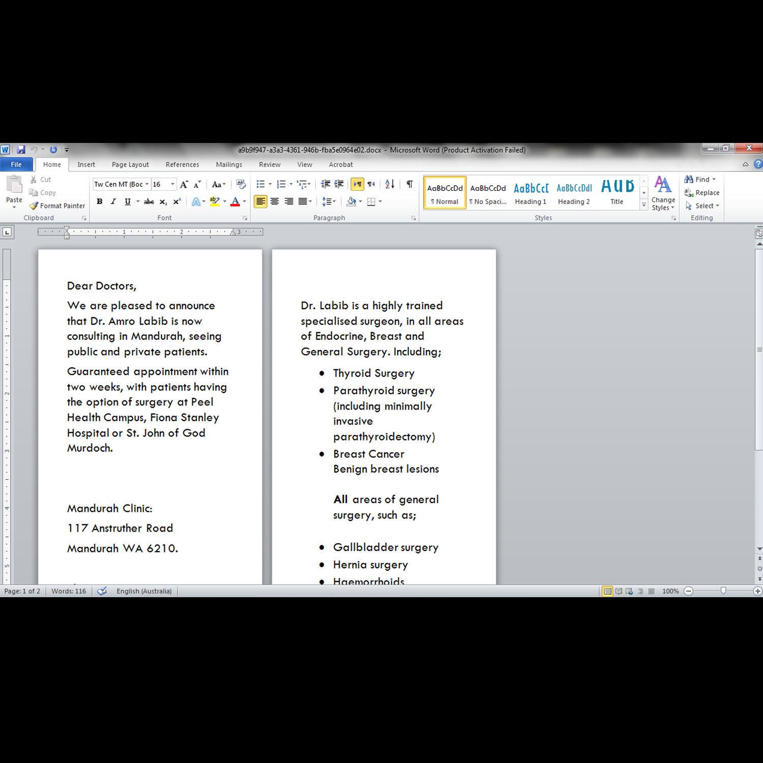Viewport: 763px width, 763px height.
Task: Click Replace in Editing group
Action: (702, 193)
